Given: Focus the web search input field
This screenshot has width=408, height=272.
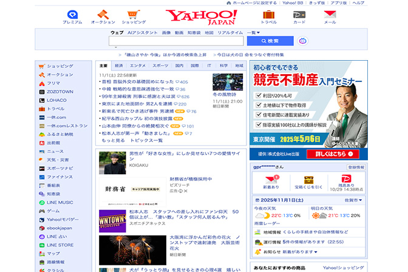Looking at the screenshot, I should [x=176, y=41].
